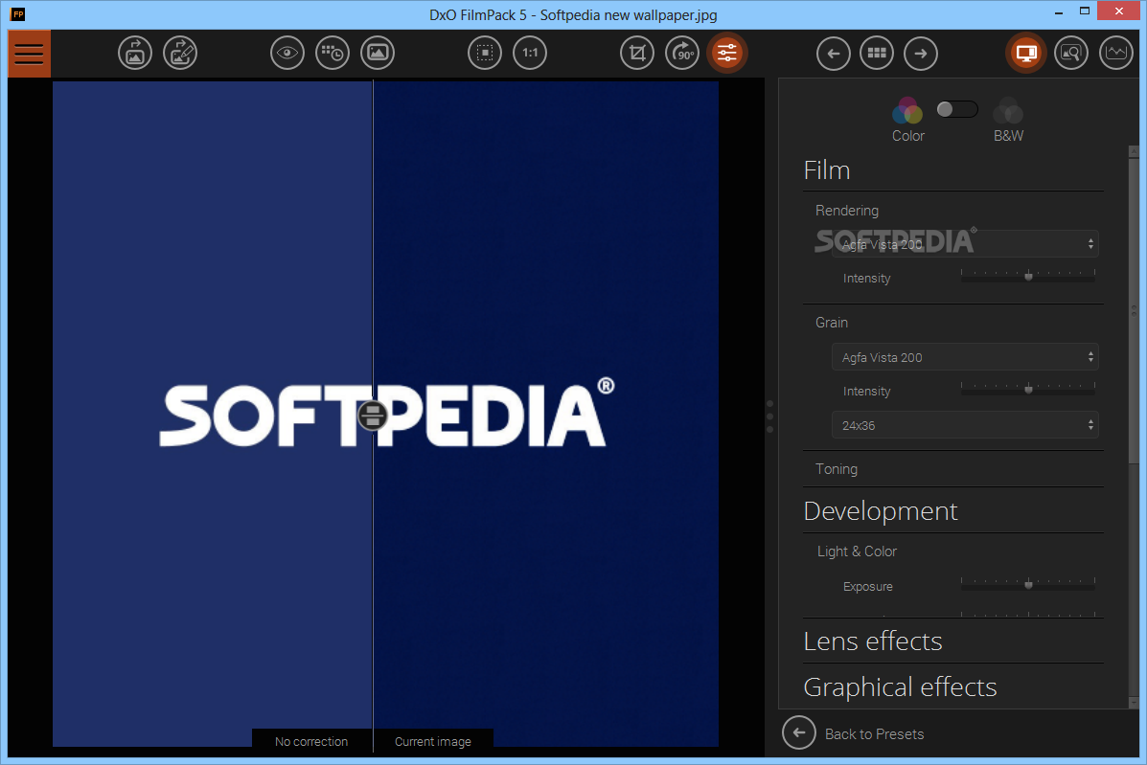Go to the next image arrow
The image size is (1147, 765).
tap(920, 54)
